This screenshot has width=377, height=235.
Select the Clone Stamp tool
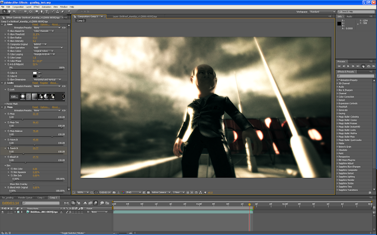[x=58, y=12]
